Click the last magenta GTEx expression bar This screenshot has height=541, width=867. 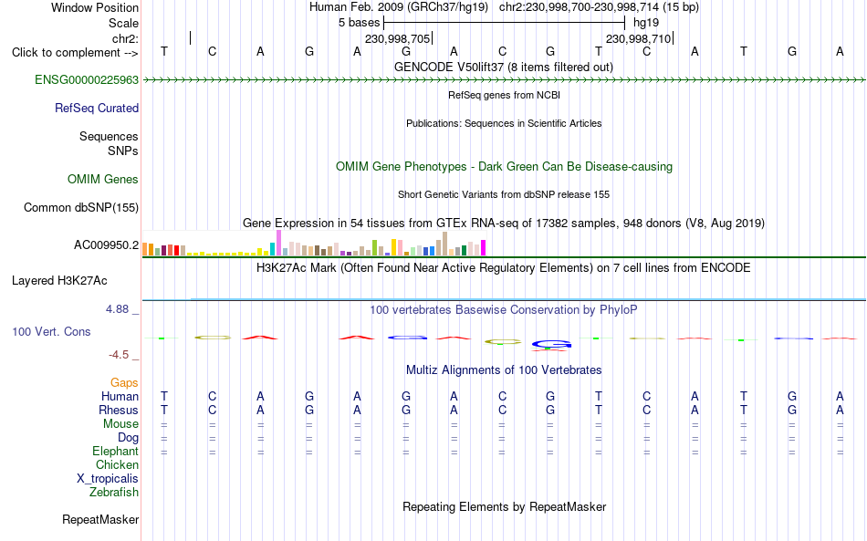click(484, 247)
